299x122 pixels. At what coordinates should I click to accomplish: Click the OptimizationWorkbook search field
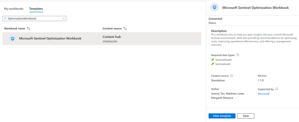[34, 18]
